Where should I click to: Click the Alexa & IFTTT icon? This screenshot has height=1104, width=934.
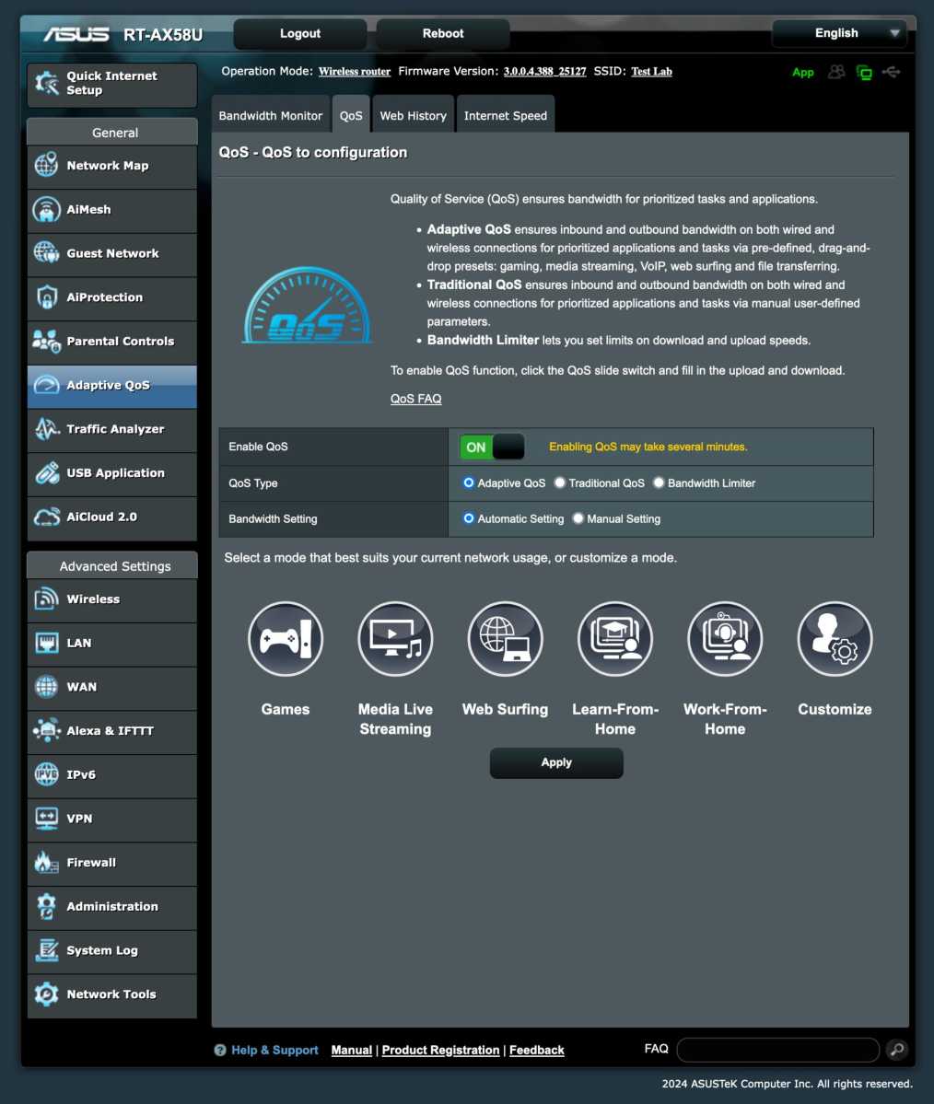[46, 731]
